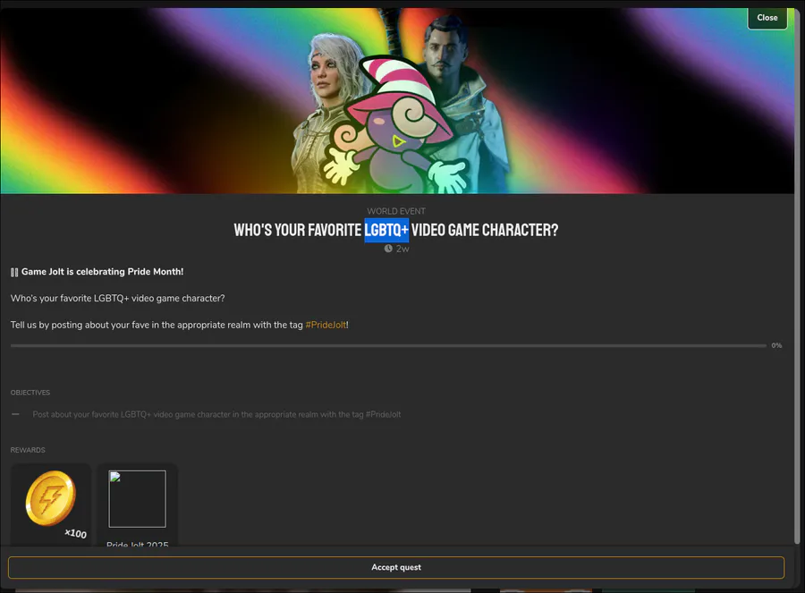
Task: Click 'Game Jolt is celebrating Pride Month!' text
Action: click(x=102, y=272)
